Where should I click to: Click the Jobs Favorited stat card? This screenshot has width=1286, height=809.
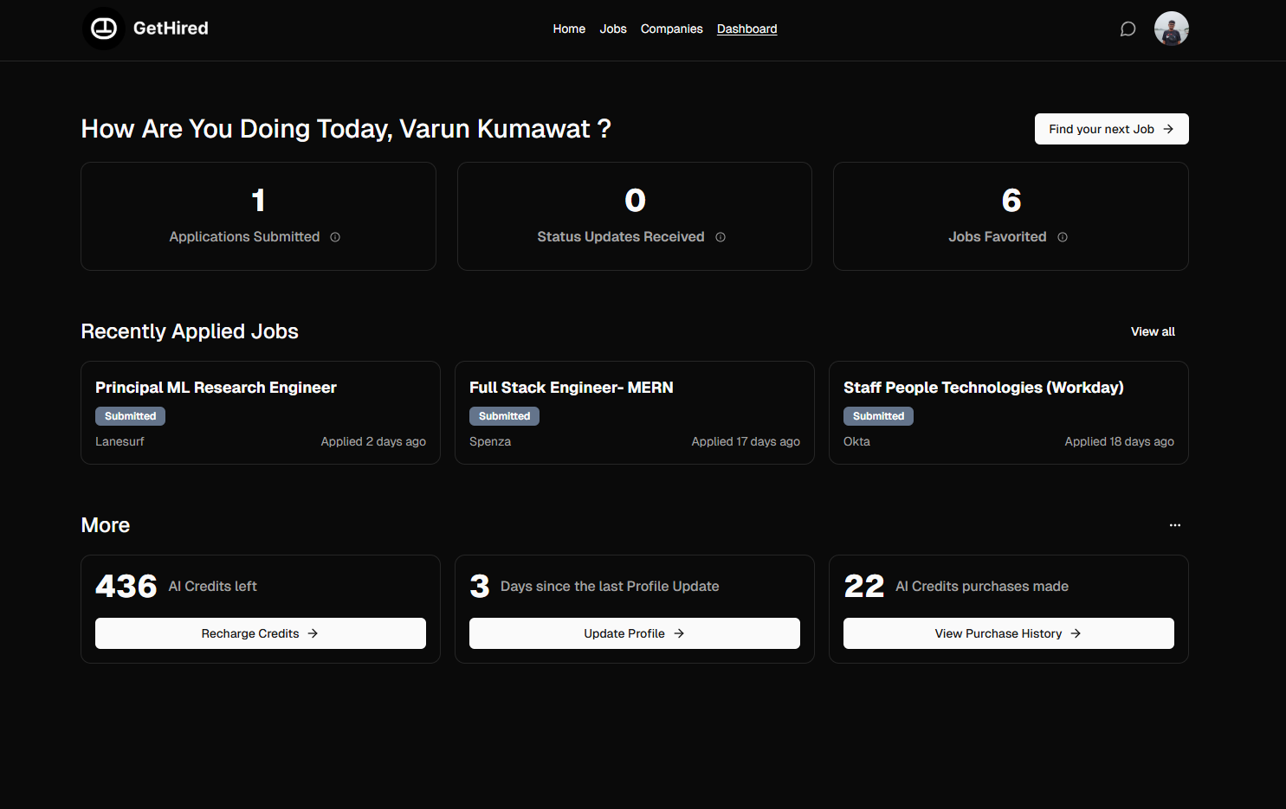point(1010,216)
